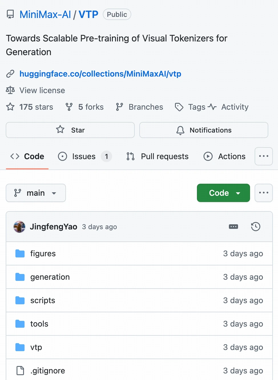278x380 pixels.
Task: Click the folder icon beside figures
Action: 20,253
